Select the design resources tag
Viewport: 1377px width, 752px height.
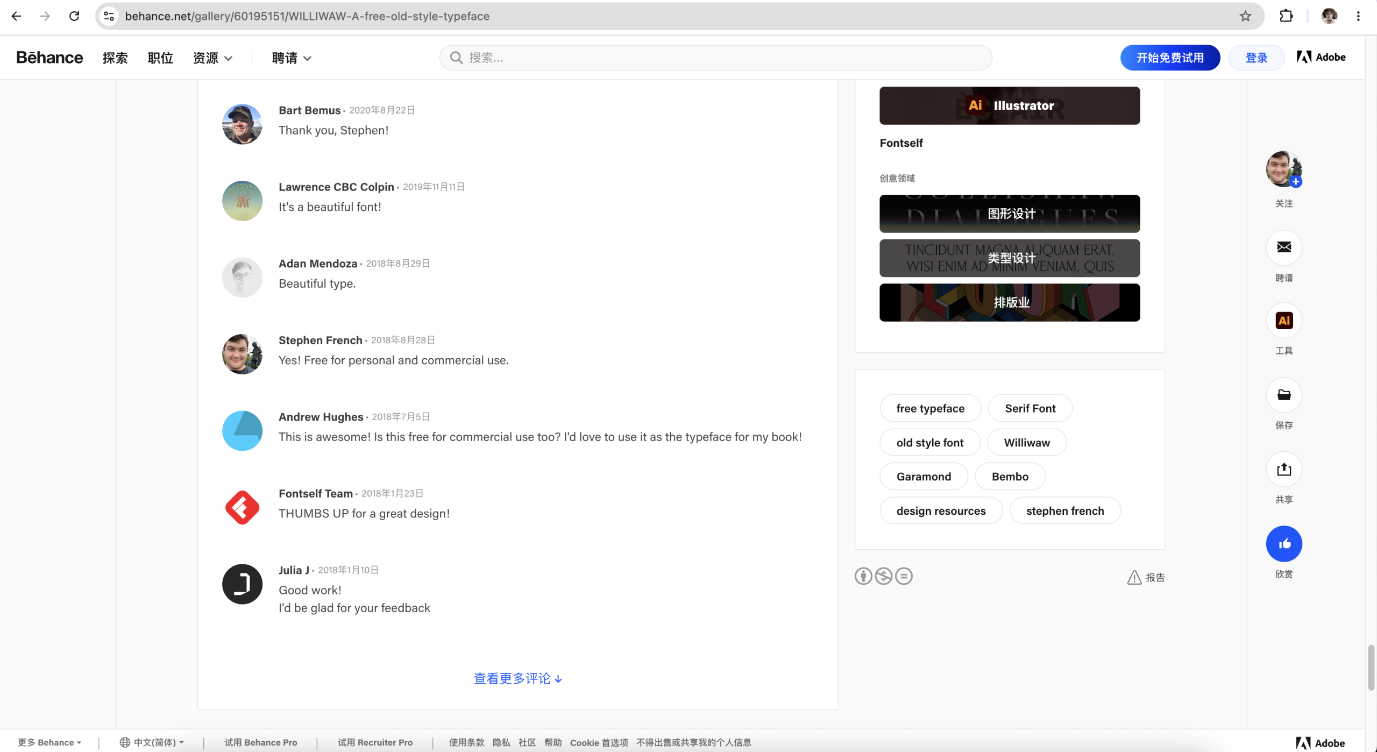(941, 511)
